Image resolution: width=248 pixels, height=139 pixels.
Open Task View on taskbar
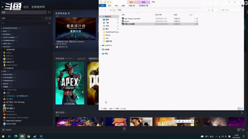click(x=9, y=136)
